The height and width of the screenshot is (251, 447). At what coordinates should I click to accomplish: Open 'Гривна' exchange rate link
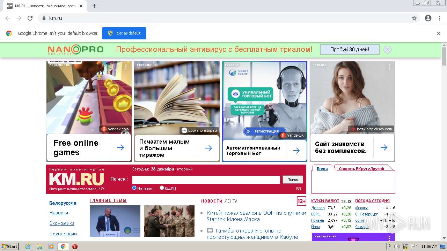(317, 220)
